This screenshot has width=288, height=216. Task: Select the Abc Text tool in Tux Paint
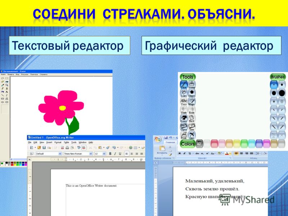pos(184,102)
